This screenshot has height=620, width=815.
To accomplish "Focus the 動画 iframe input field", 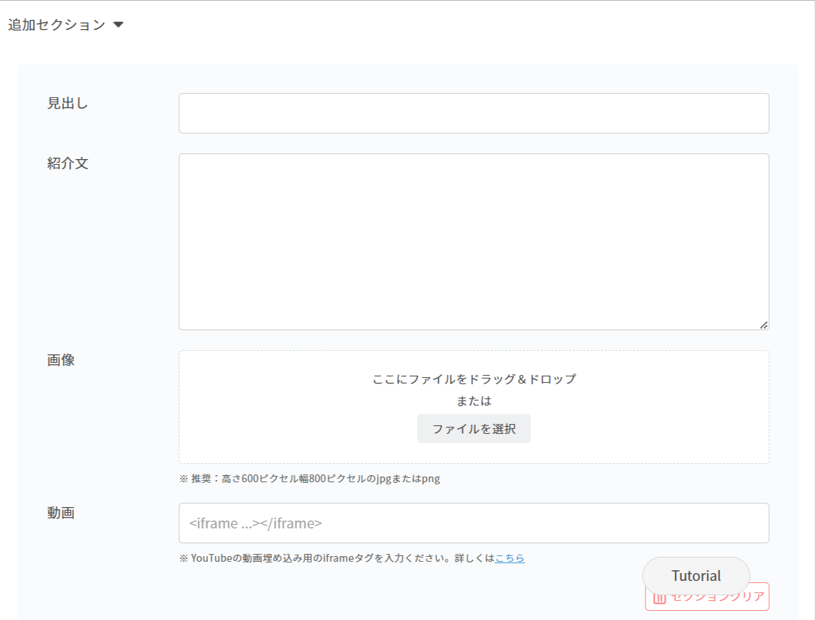I will (x=474, y=523).
